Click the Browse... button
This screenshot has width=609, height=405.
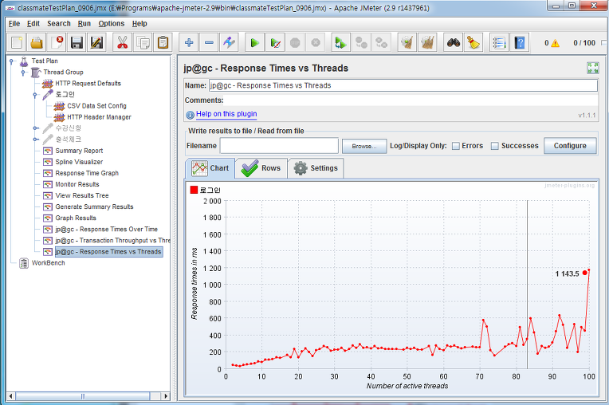click(x=364, y=146)
